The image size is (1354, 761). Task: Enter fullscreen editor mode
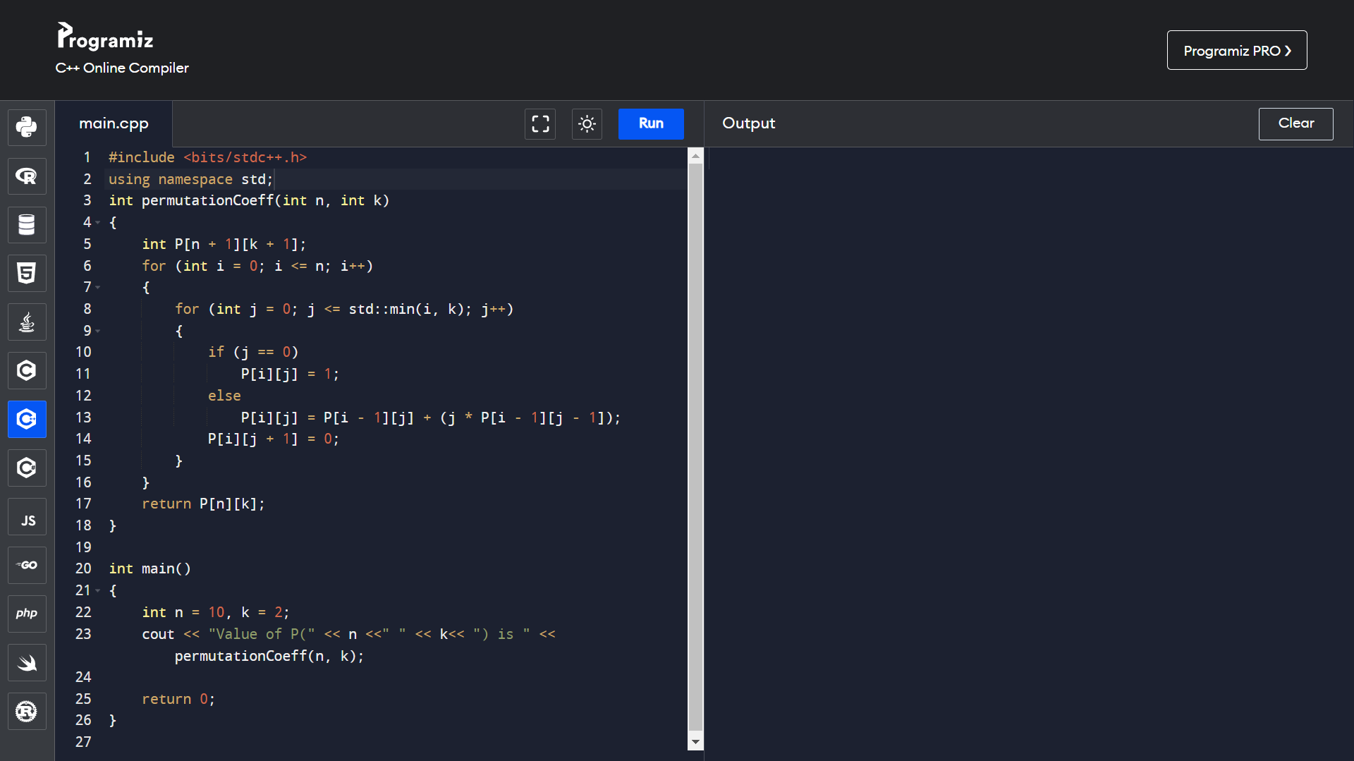pos(540,124)
